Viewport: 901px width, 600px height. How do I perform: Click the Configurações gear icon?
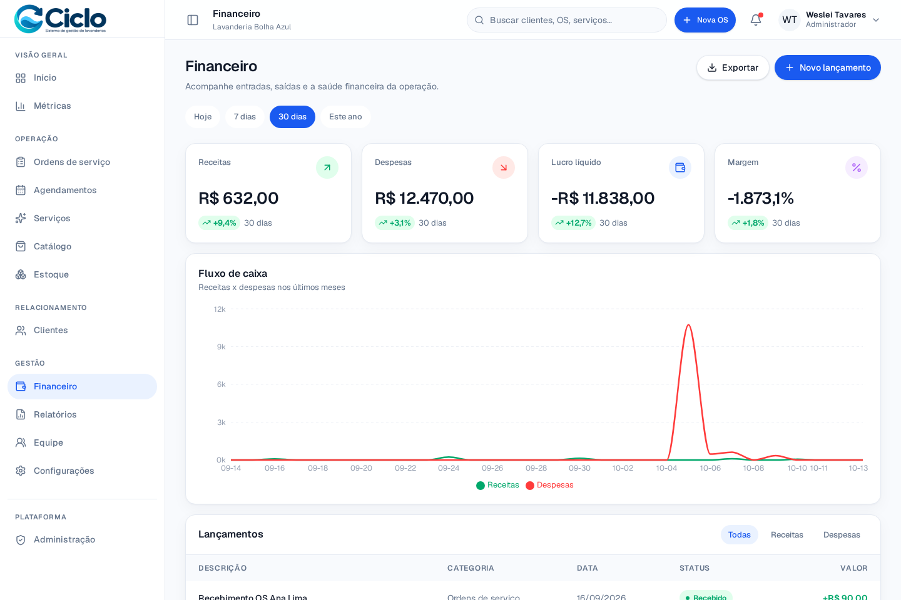click(x=21, y=471)
